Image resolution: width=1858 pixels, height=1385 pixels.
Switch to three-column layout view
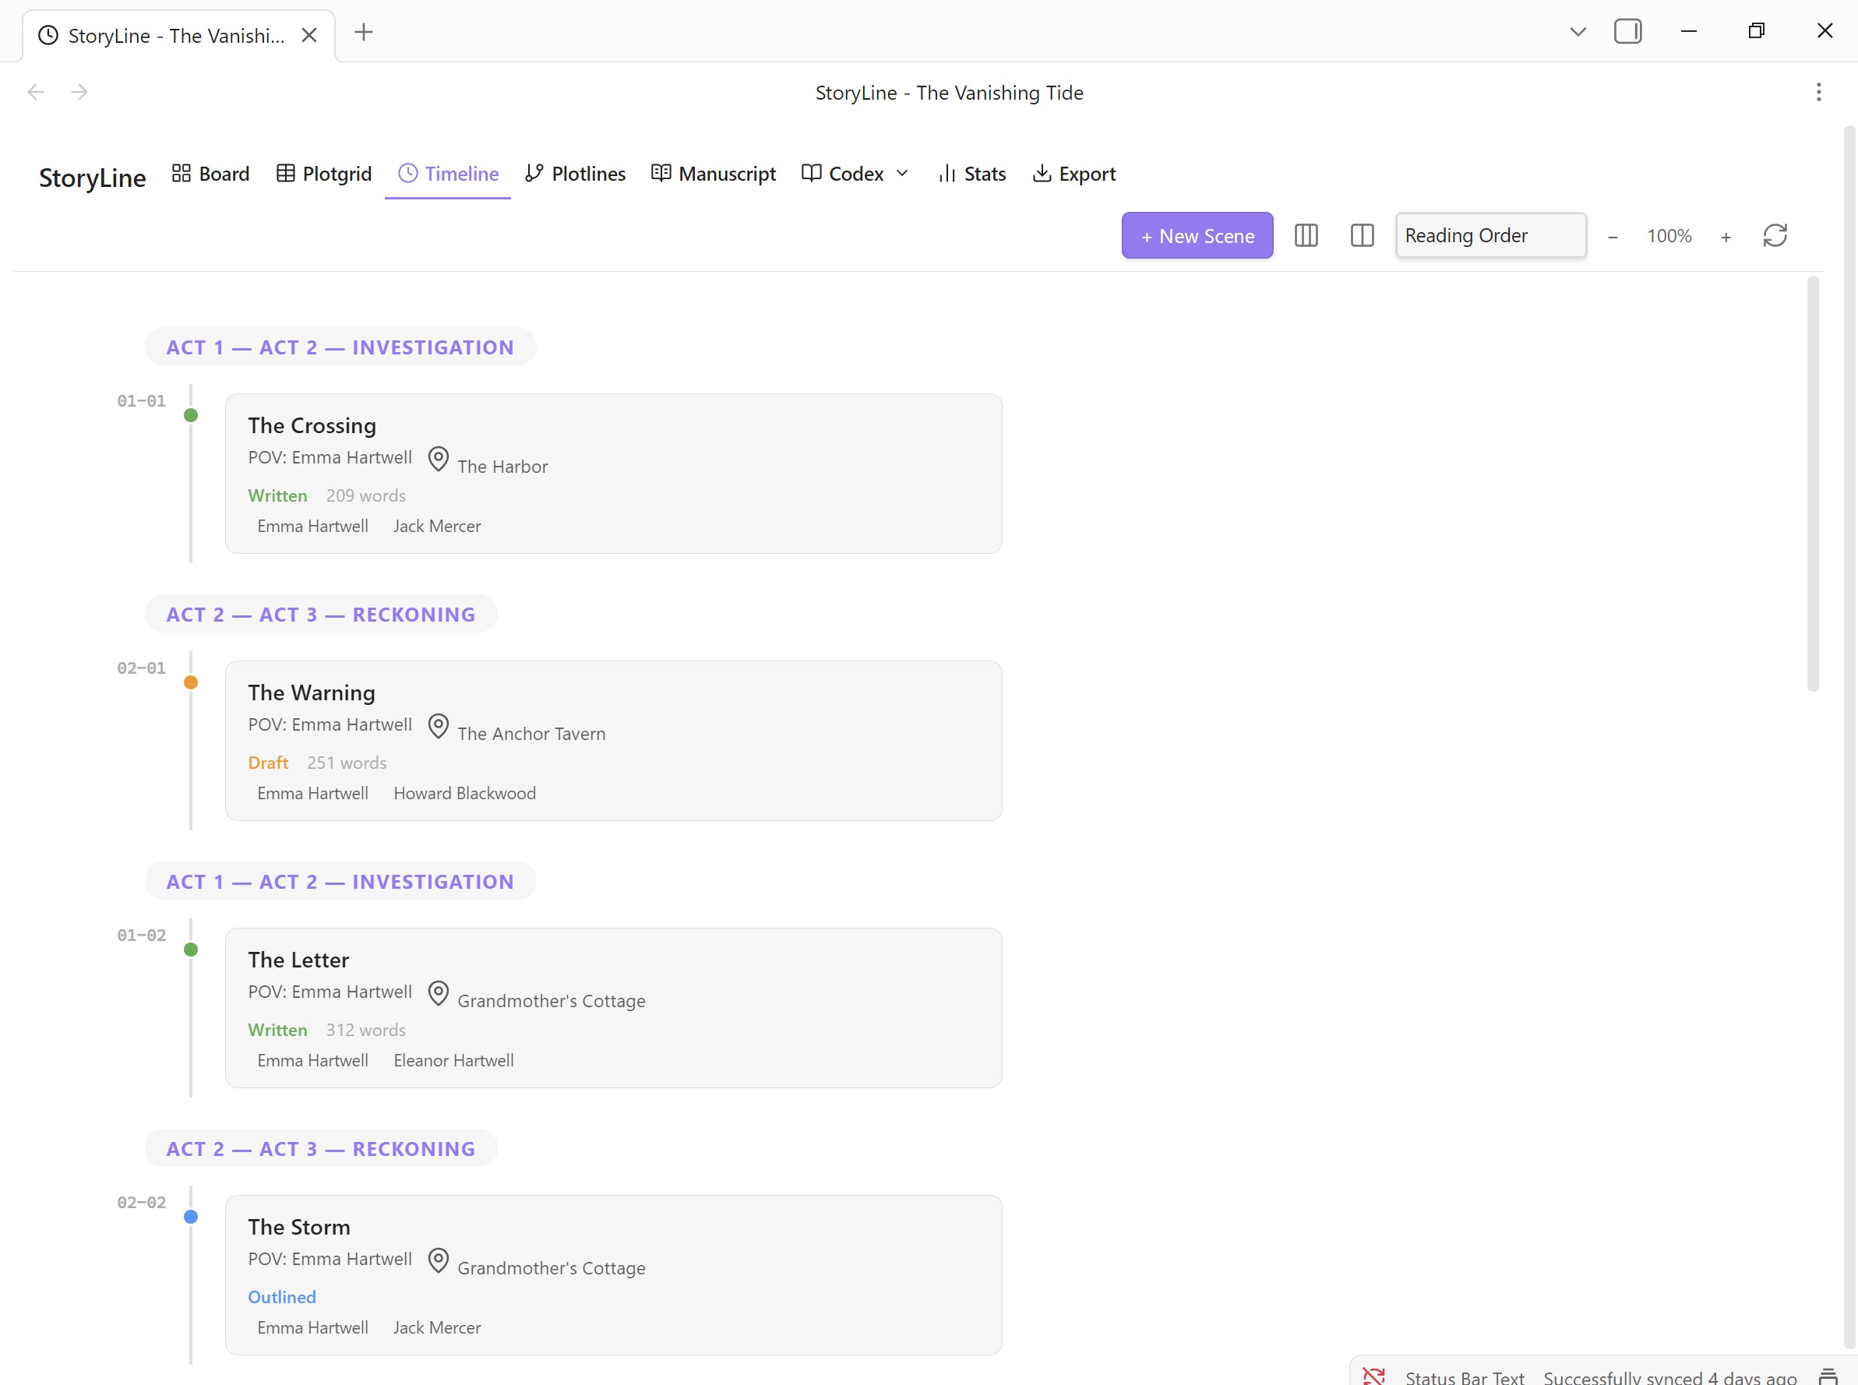[x=1306, y=235]
